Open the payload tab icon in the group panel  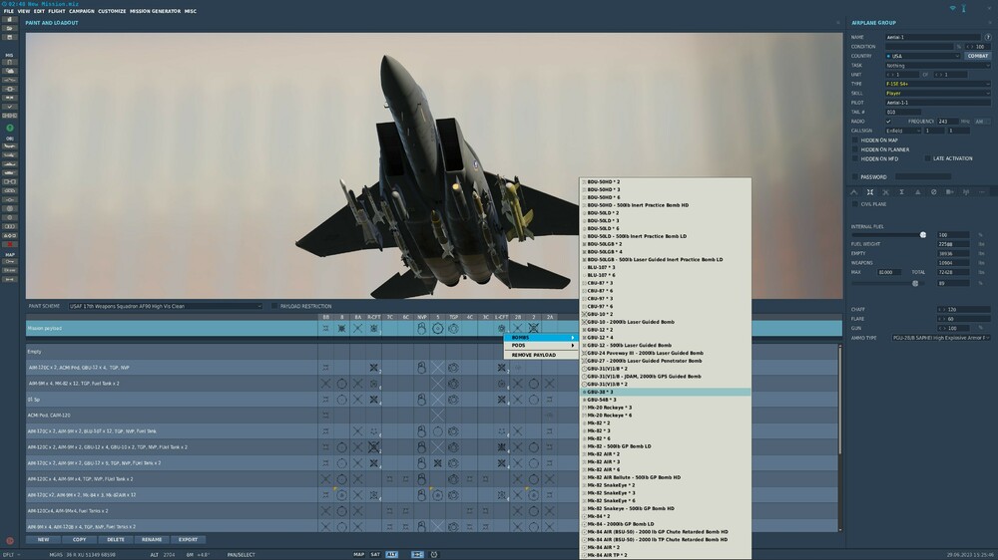[x=870, y=192]
